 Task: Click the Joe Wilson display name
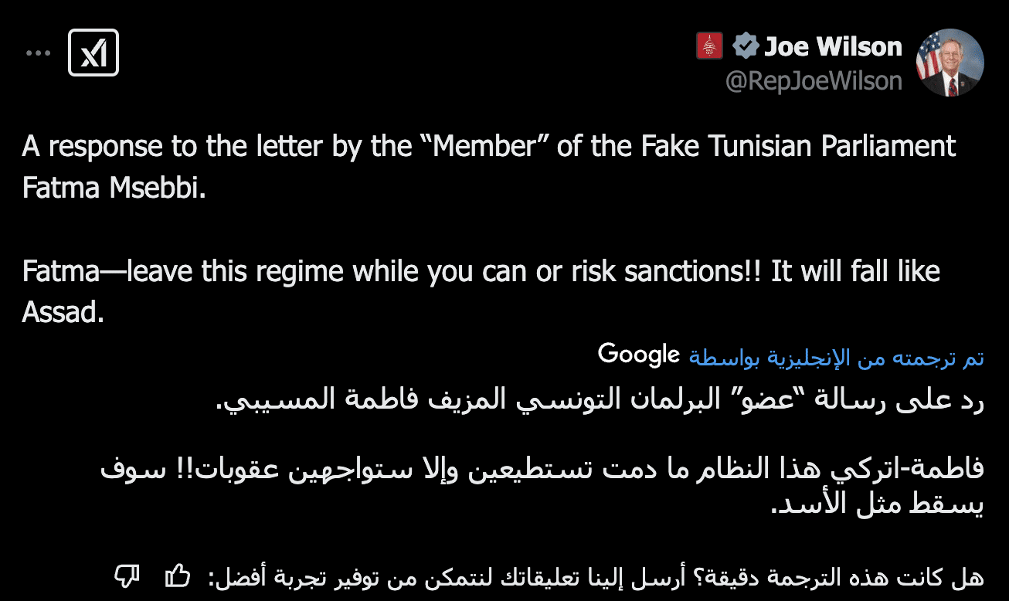pos(833,46)
